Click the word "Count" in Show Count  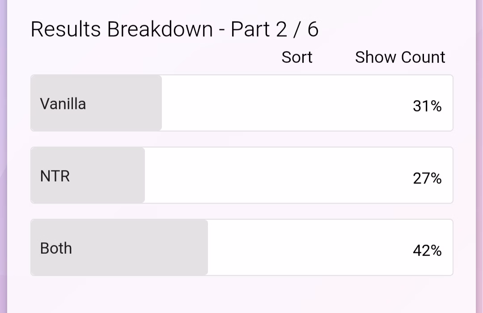coord(423,58)
